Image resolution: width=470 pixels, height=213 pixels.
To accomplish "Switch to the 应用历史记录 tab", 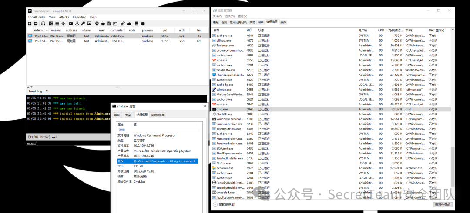I will [x=238, y=22].
